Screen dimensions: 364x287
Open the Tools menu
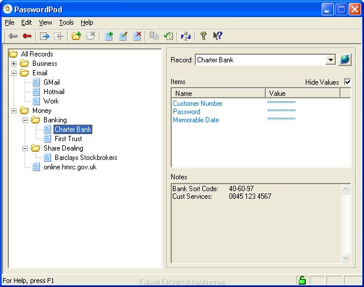point(66,22)
